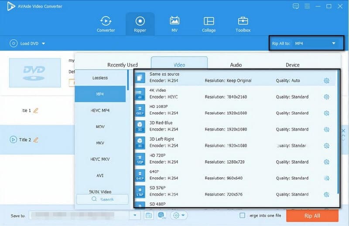The height and width of the screenshot is (226, 349).
Task: Click the Rip All button
Action: pyautogui.click(x=312, y=216)
